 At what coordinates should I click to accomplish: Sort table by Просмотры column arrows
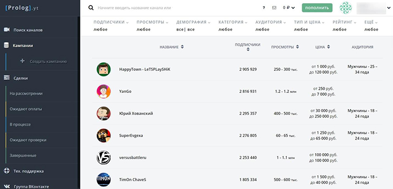(x=297, y=47)
